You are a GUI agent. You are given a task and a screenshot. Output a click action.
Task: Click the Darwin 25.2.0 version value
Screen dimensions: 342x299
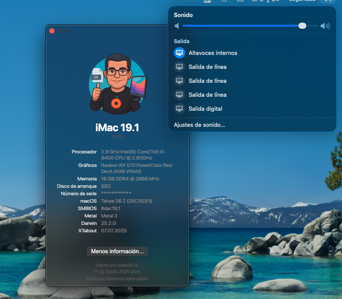click(x=108, y=223)
